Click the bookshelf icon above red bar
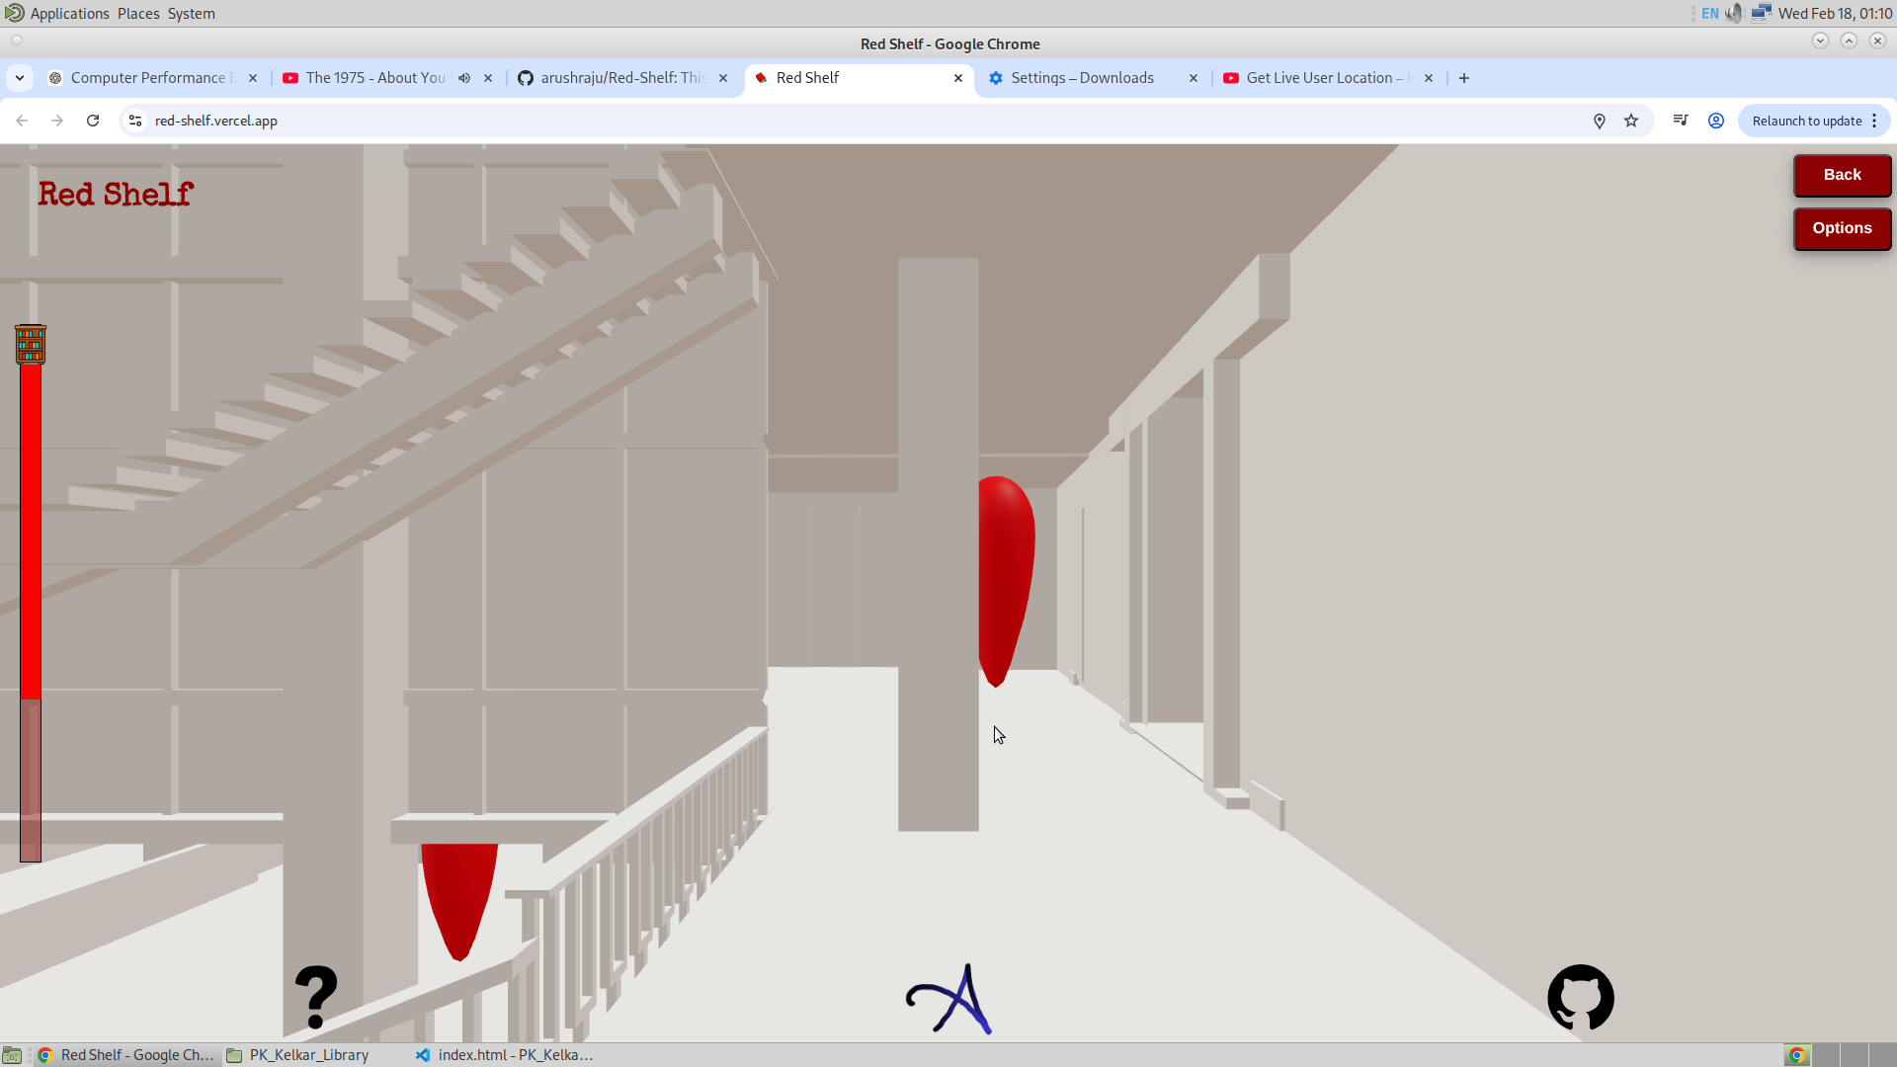 [31, 344]
